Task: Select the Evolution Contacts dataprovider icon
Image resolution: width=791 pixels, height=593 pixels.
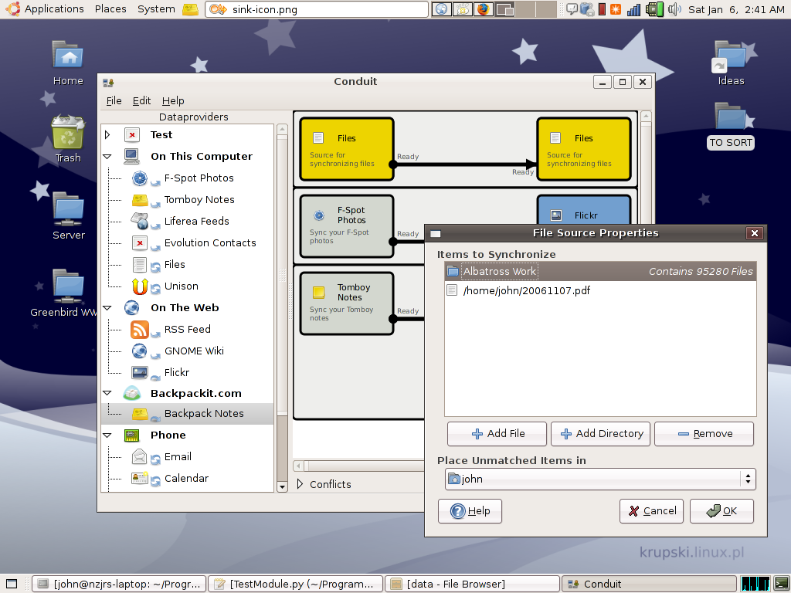Action: tap(140, 243)
